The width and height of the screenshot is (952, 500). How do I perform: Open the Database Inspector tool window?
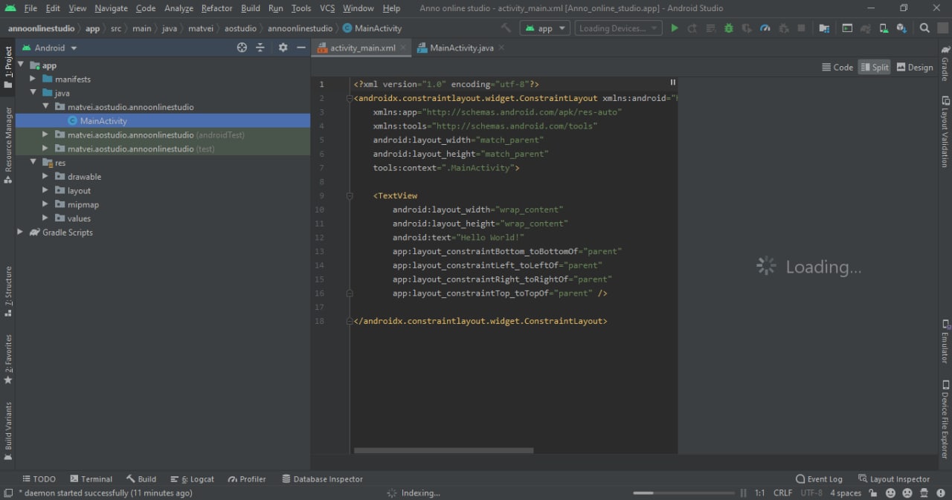tap(322, 479)
